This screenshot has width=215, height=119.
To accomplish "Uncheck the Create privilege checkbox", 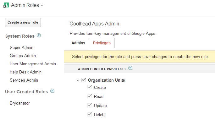I will click(x=90, y=87).
